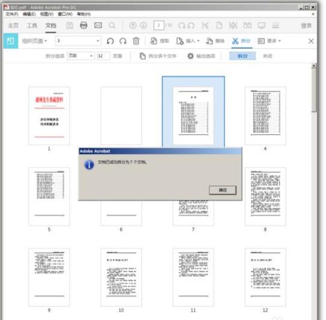
Task: Open the 窗口(W) menu
Action: pos(65,14)
